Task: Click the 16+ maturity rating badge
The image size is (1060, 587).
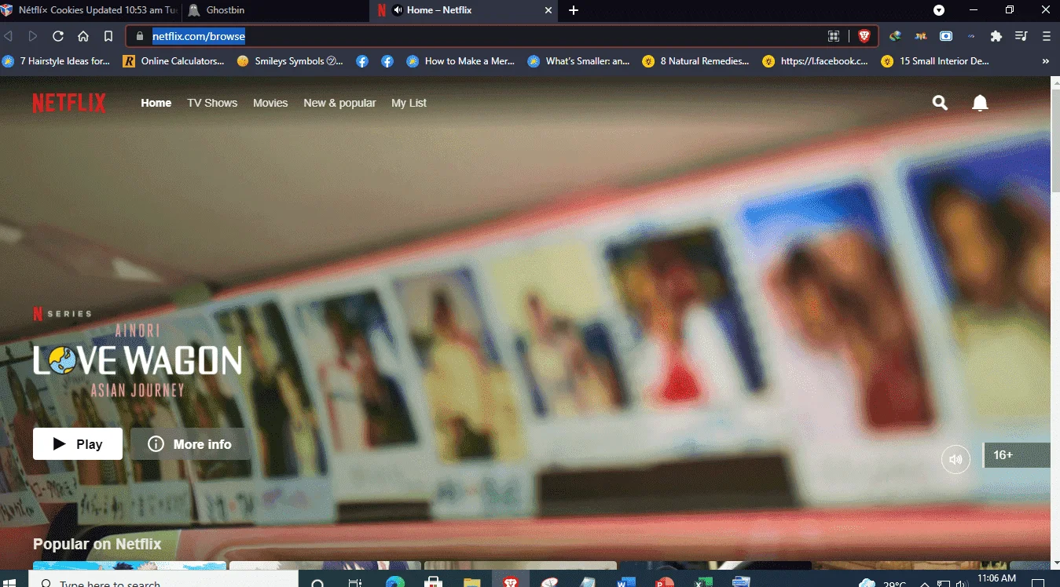Action: (x=1017, y=455)
